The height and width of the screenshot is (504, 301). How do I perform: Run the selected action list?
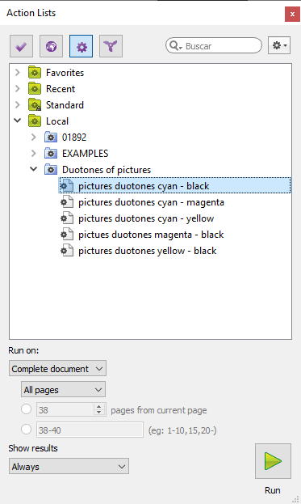pos(273,461)
